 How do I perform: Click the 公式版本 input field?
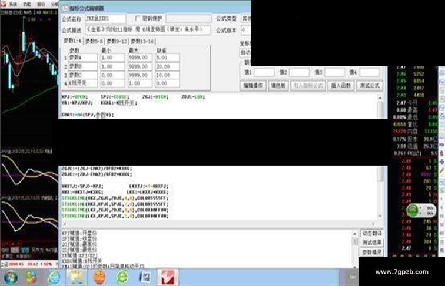(246, 29)
